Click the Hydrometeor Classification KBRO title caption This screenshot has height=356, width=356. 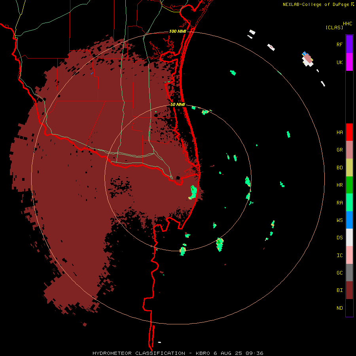click(x=178, y=353)
